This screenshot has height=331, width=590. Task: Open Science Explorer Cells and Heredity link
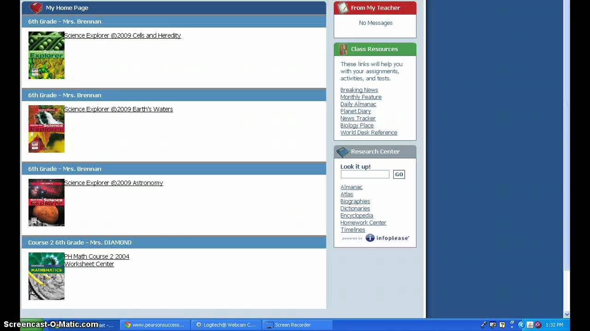click(123, 35)
